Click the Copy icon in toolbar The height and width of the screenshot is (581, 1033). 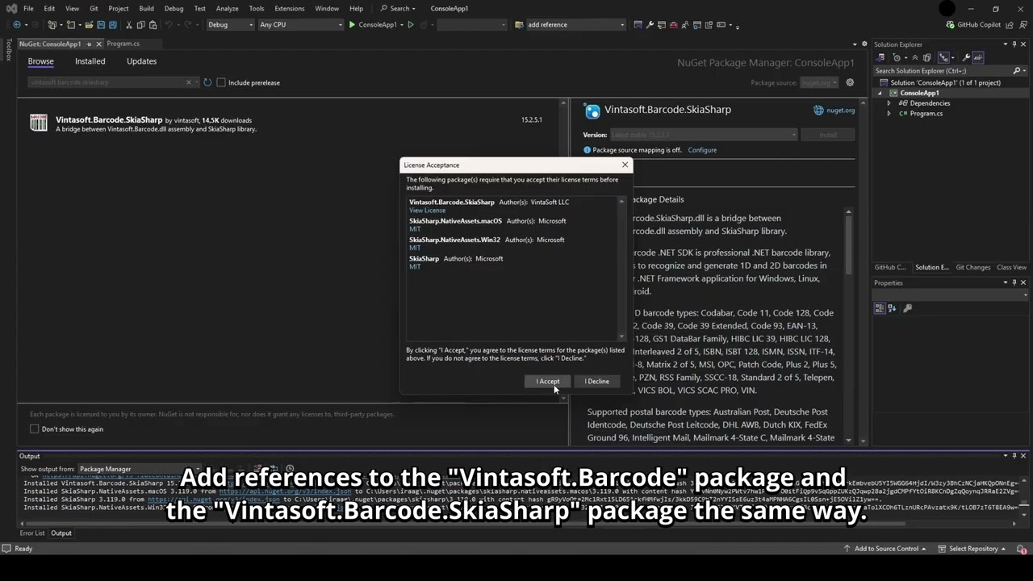pyautogui.click(x=140, y=25)
